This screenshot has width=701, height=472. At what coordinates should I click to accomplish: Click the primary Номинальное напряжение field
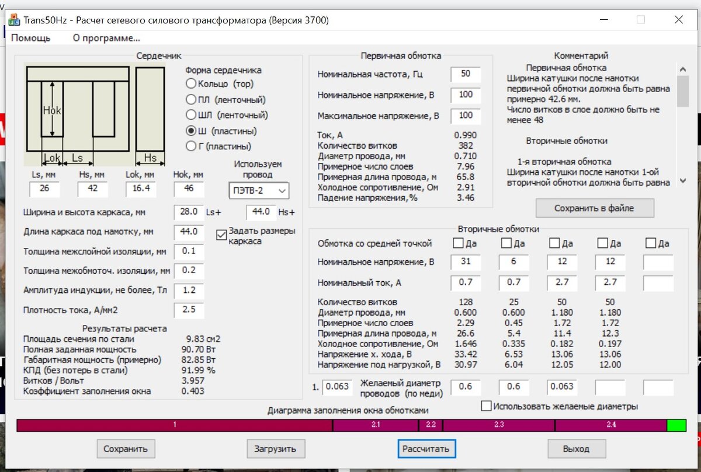pyautogui.click(x=466, y=95)
